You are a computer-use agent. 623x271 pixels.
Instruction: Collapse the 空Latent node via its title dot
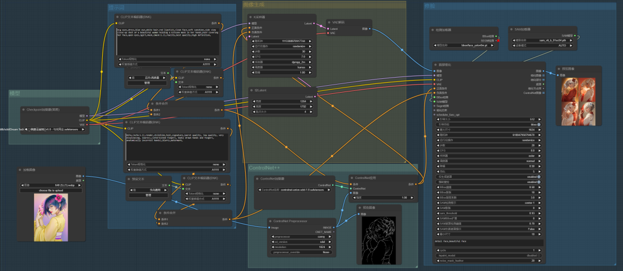252,90
